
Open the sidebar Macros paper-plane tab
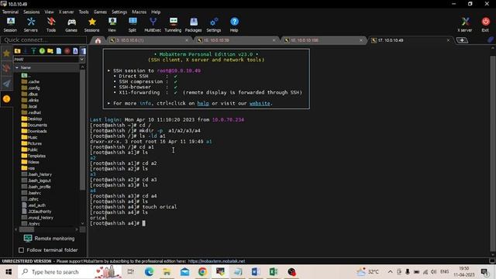coord(6,84)
